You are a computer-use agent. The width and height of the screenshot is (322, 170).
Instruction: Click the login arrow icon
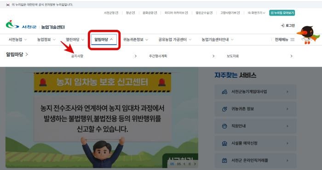pyautogui.click(x=282, y=26)
